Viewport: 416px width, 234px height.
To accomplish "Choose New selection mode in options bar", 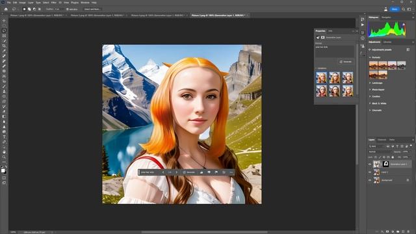I will pyautogui.click(x=24, y=9).
